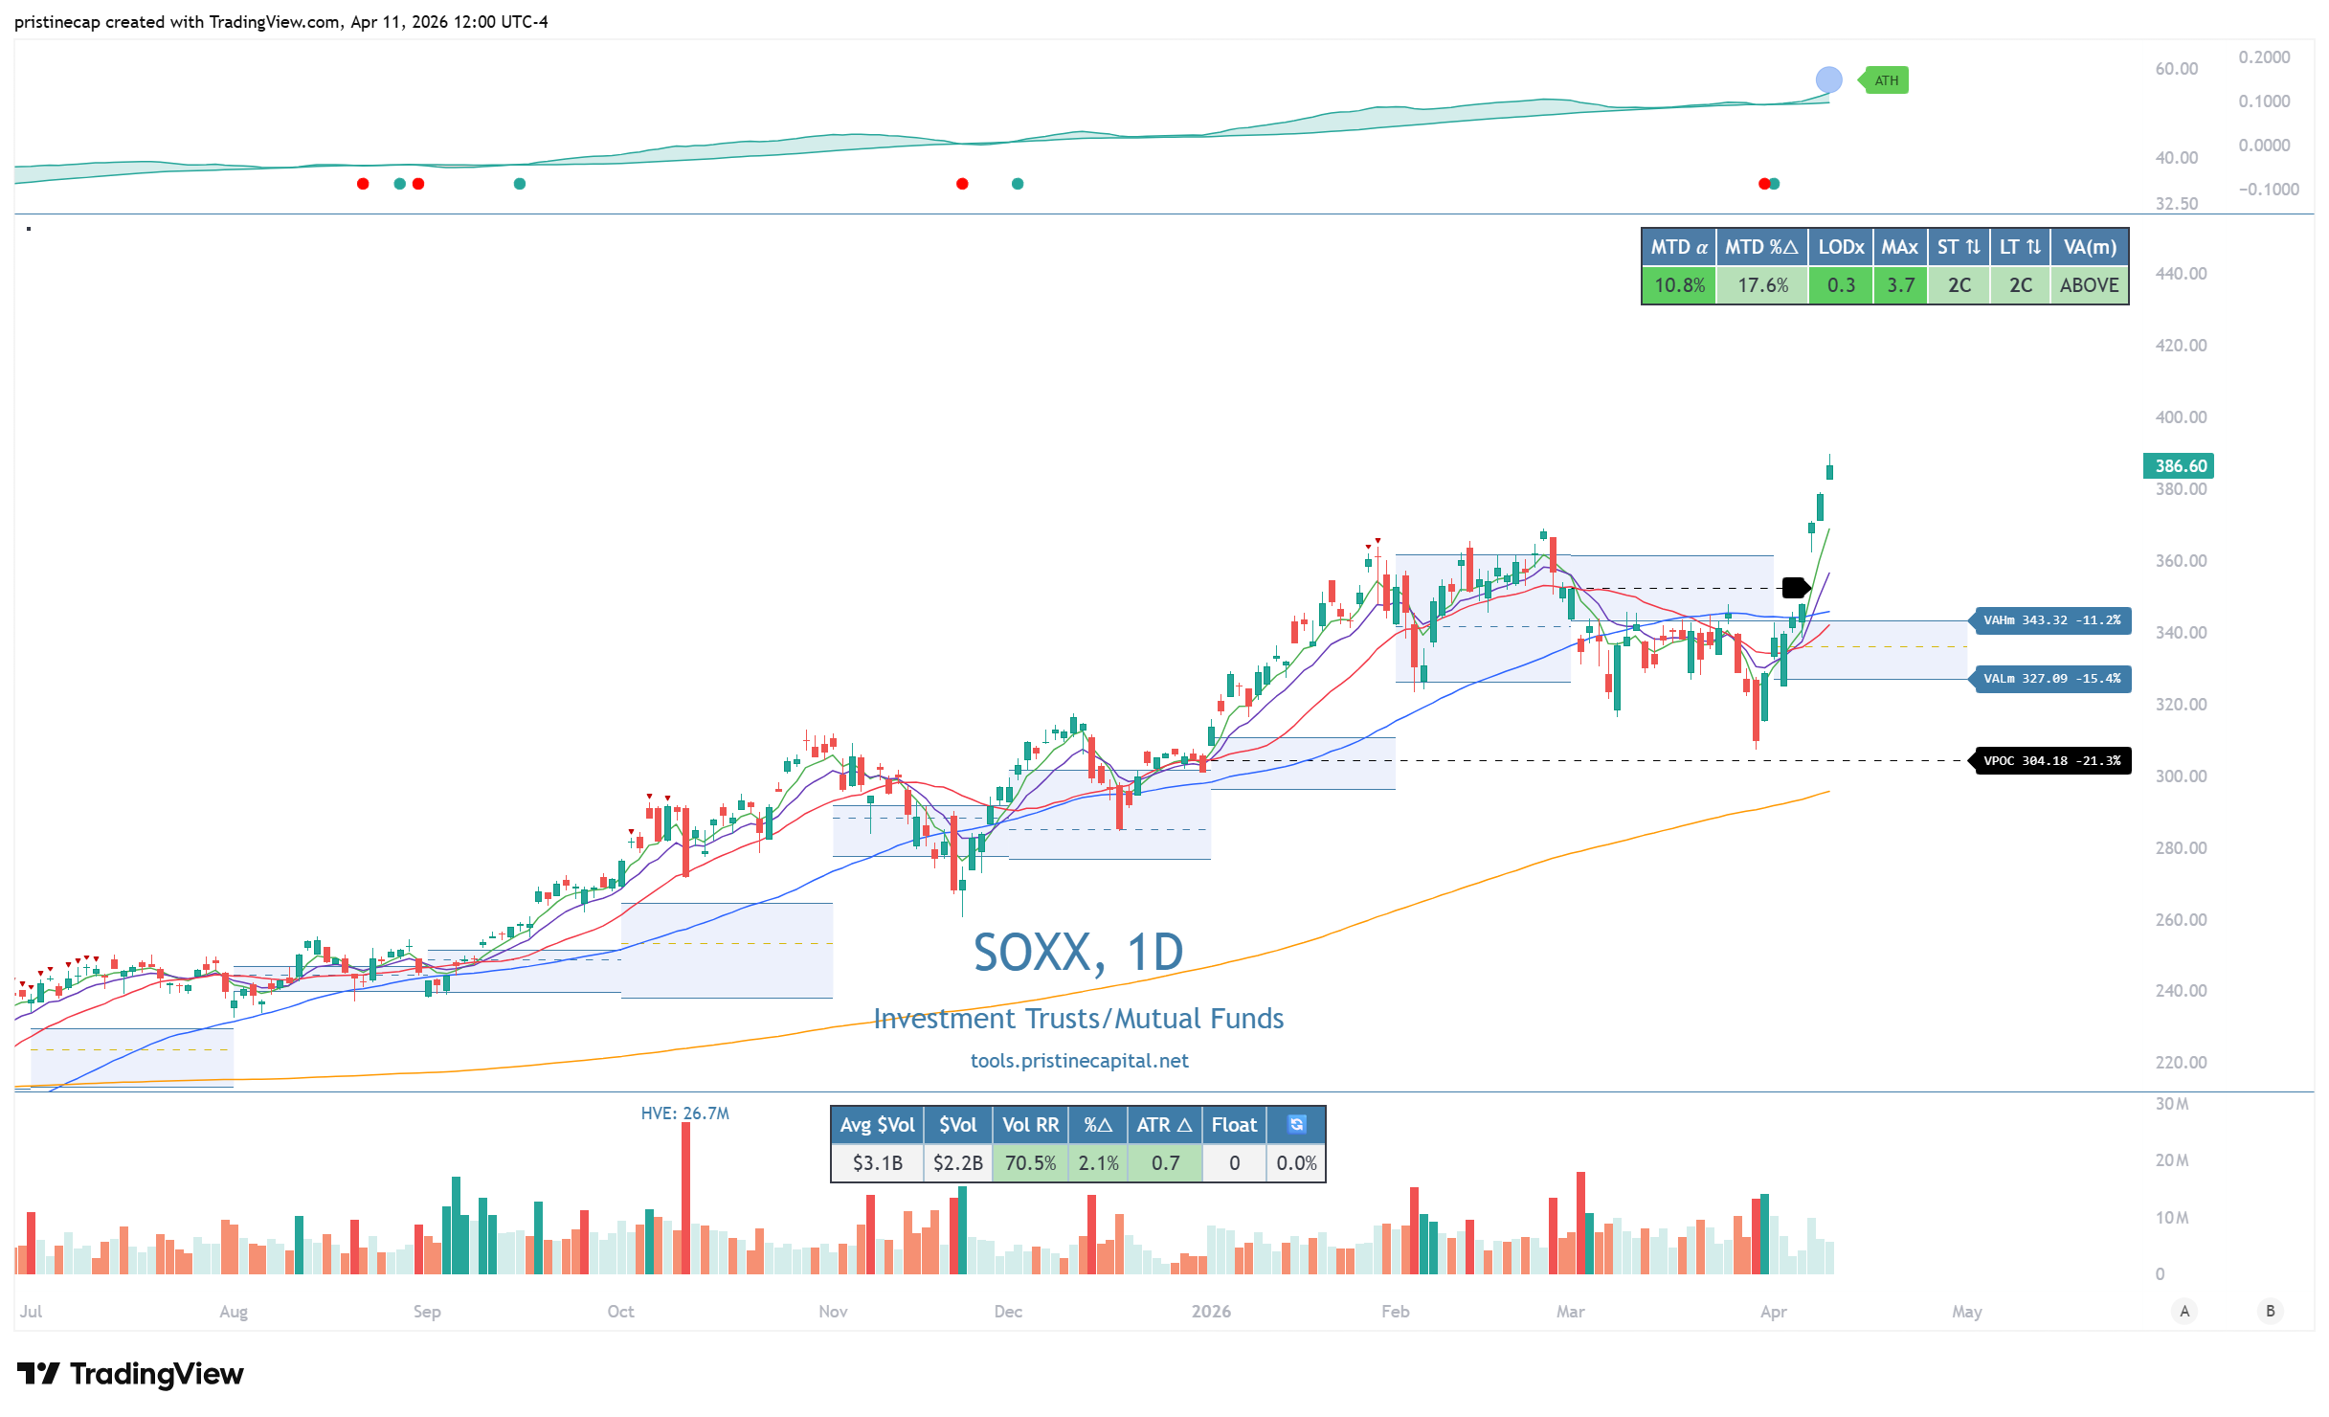Click the HVE: 26.7M volume label
Image resolution: width=2329 pixels, height=1417 pixels.
[684, 1113]
